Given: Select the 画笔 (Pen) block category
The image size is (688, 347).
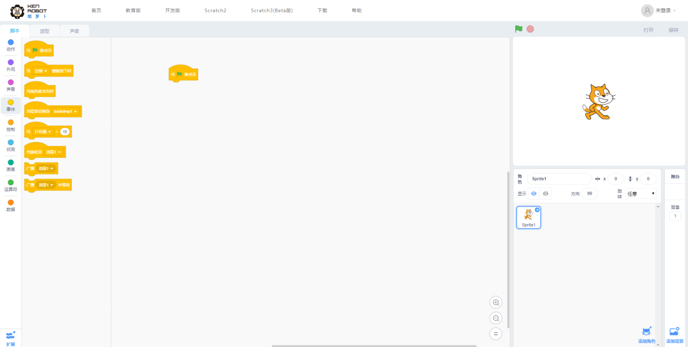Looking at the screenshot, I should coord(11,165).
